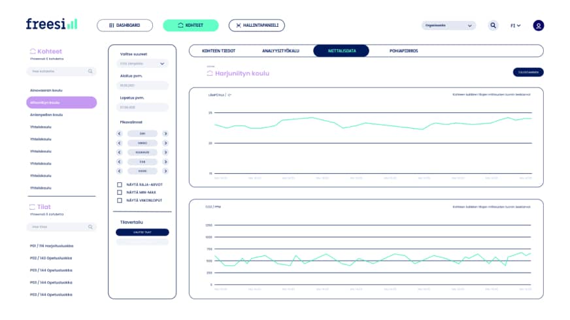This screenshot has width=570, height=320.
Task: Click previous arrow beside KUUKAUSI quick selection
Action: 119,153
